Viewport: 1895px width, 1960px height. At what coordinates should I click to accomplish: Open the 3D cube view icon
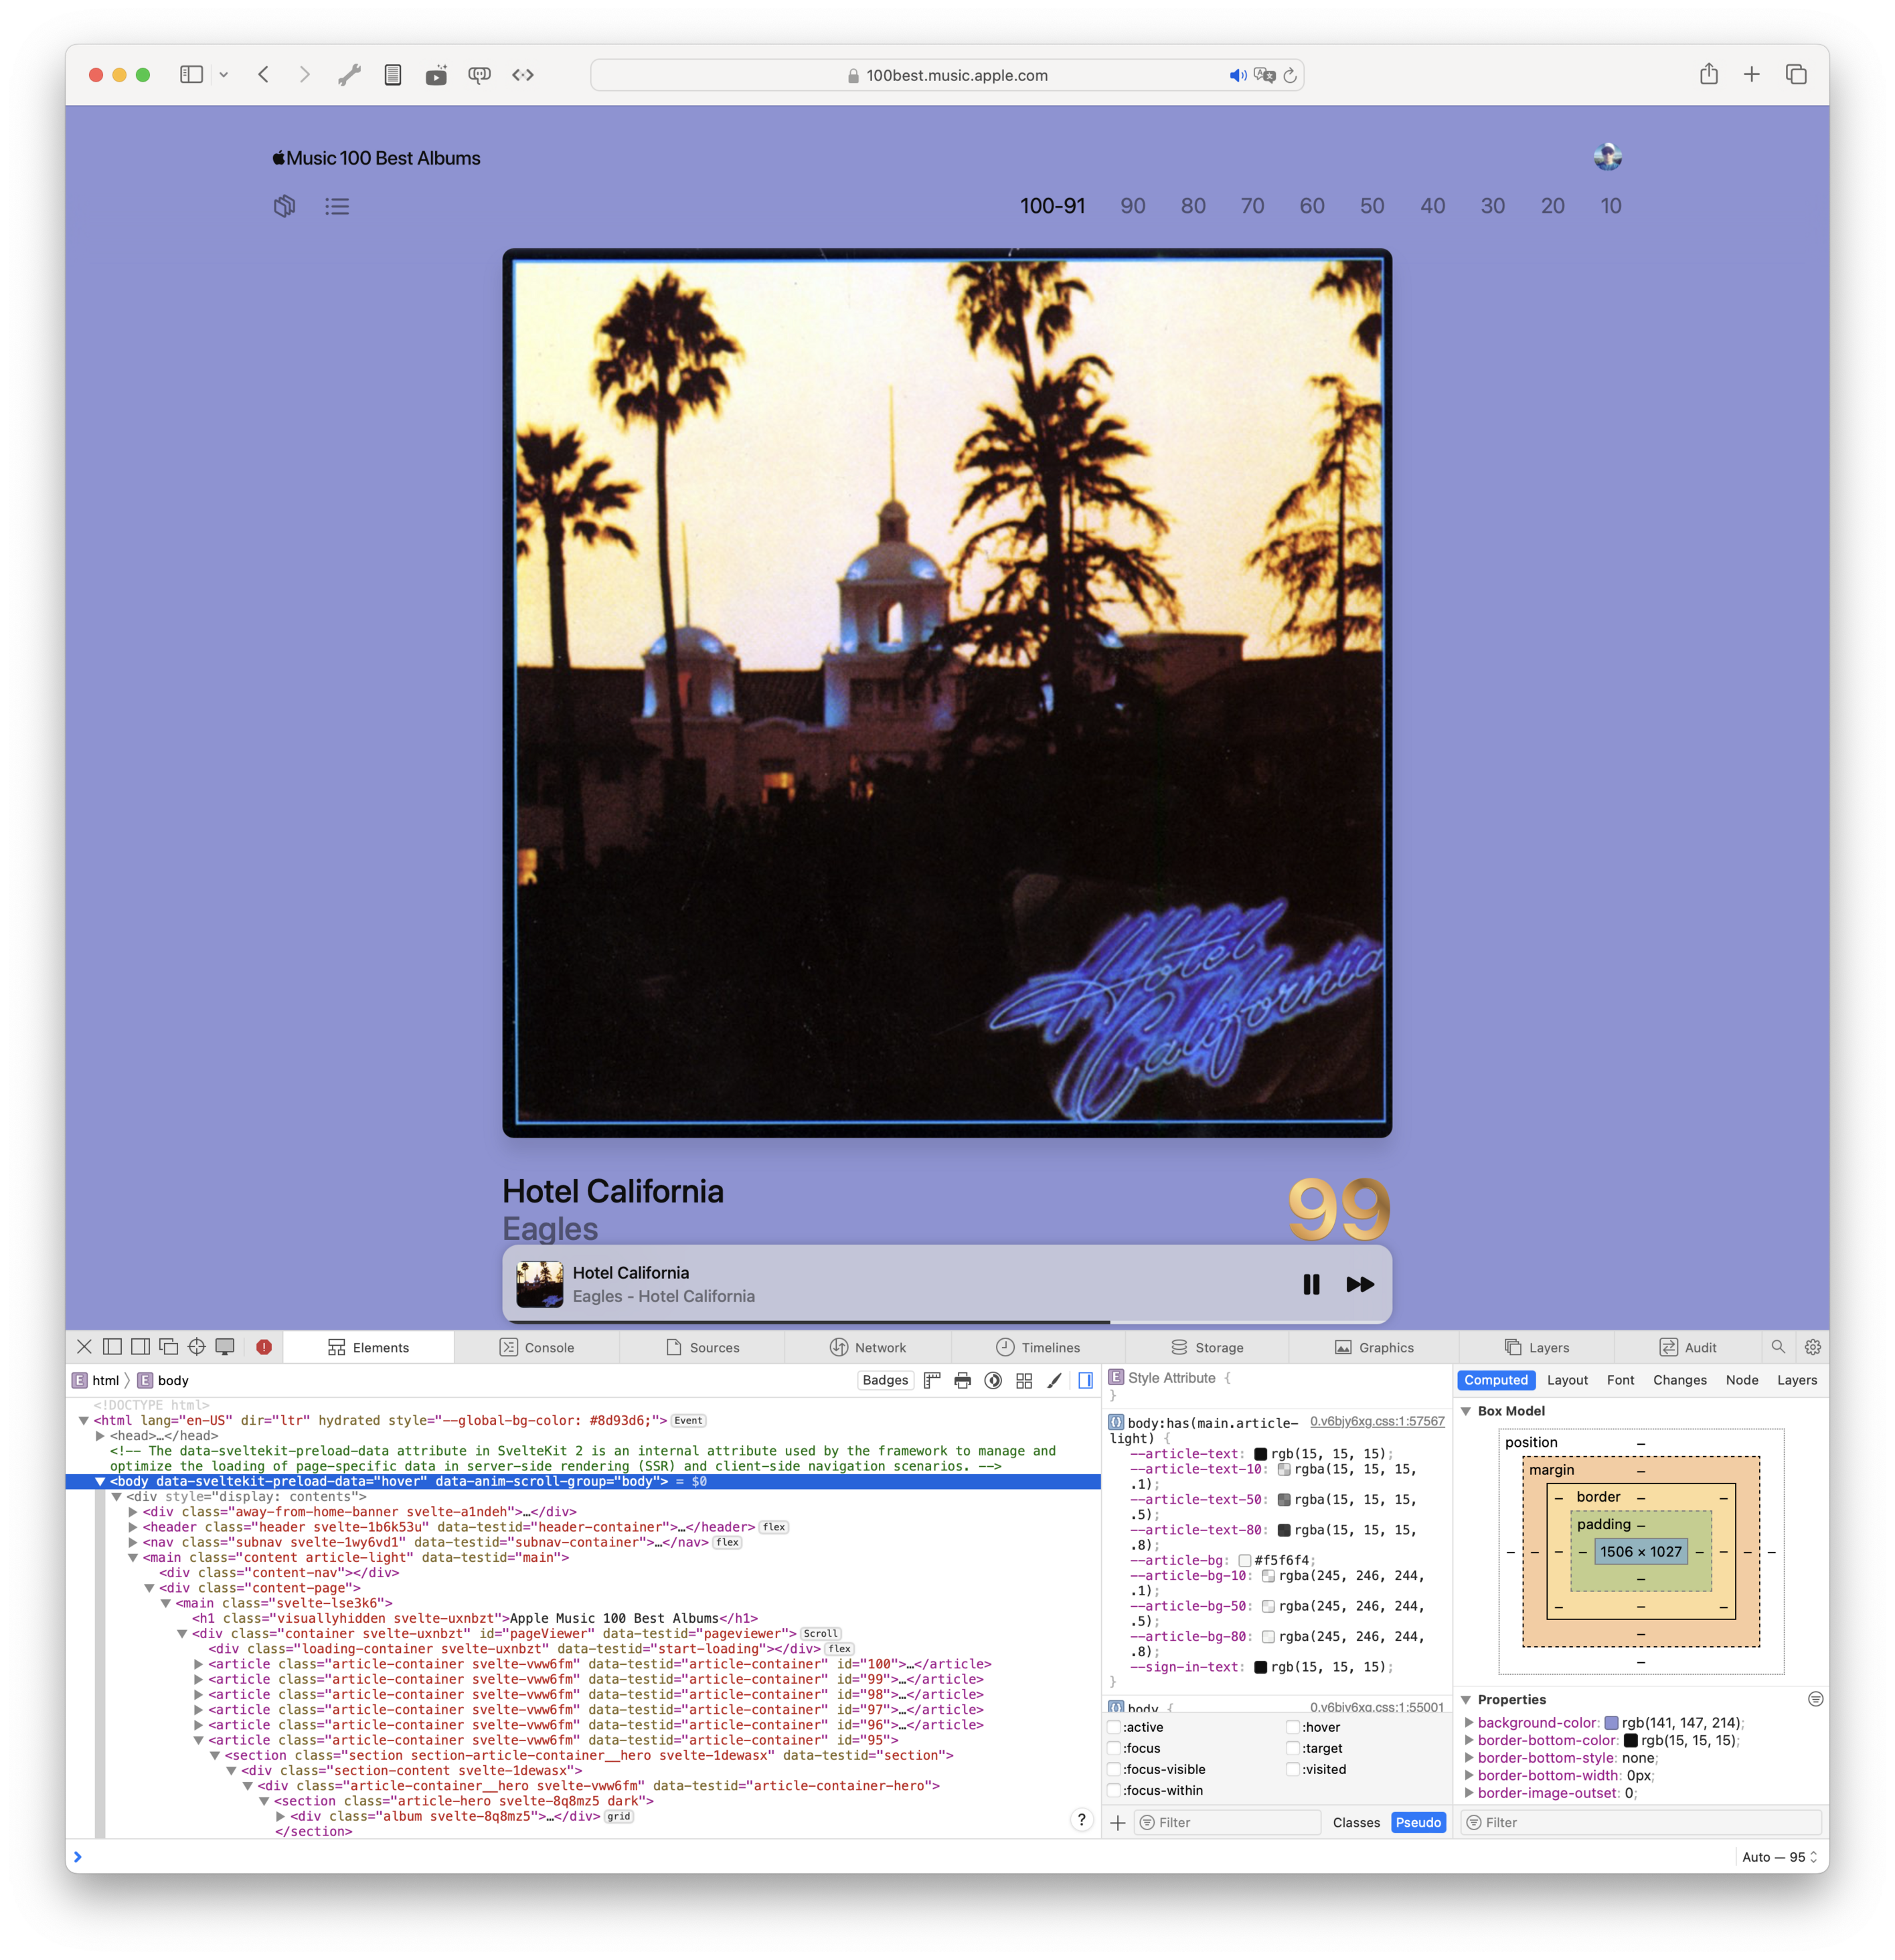pyautogui.click(x=285, y=206)
